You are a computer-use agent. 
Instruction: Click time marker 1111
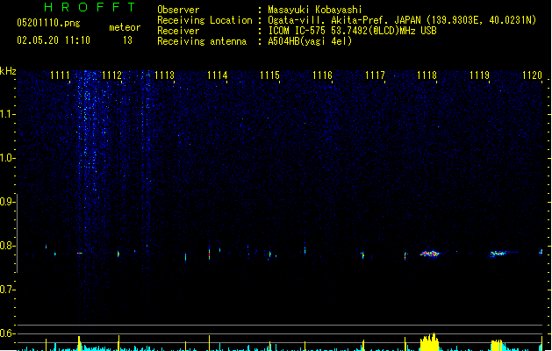(x=60, y=75)
